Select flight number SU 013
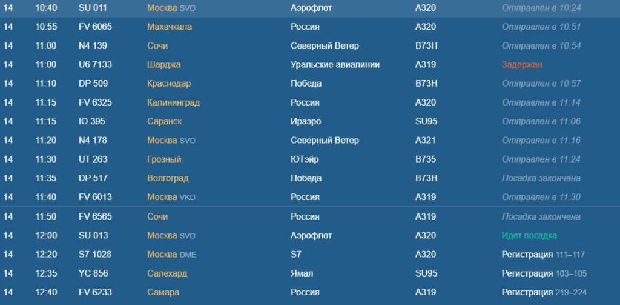Screen dimensions: 620x305 point(93,235)
